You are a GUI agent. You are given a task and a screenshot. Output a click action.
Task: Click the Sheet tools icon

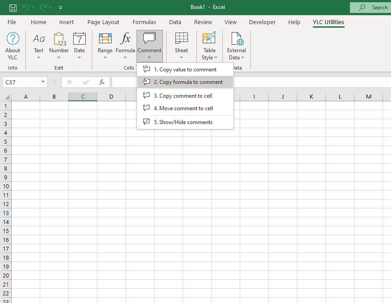click(181, 39)
